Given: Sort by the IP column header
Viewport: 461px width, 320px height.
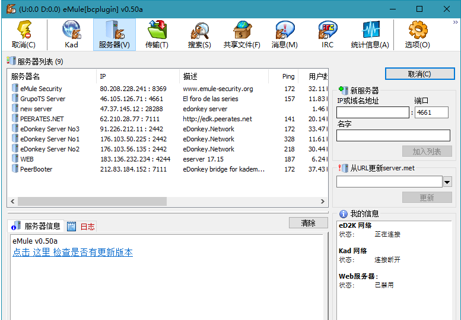Looking at the screenshot, I should [x=138, y=76].
